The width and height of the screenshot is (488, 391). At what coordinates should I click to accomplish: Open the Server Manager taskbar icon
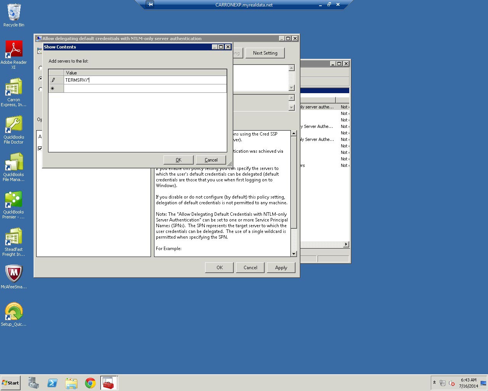[34, 383]
